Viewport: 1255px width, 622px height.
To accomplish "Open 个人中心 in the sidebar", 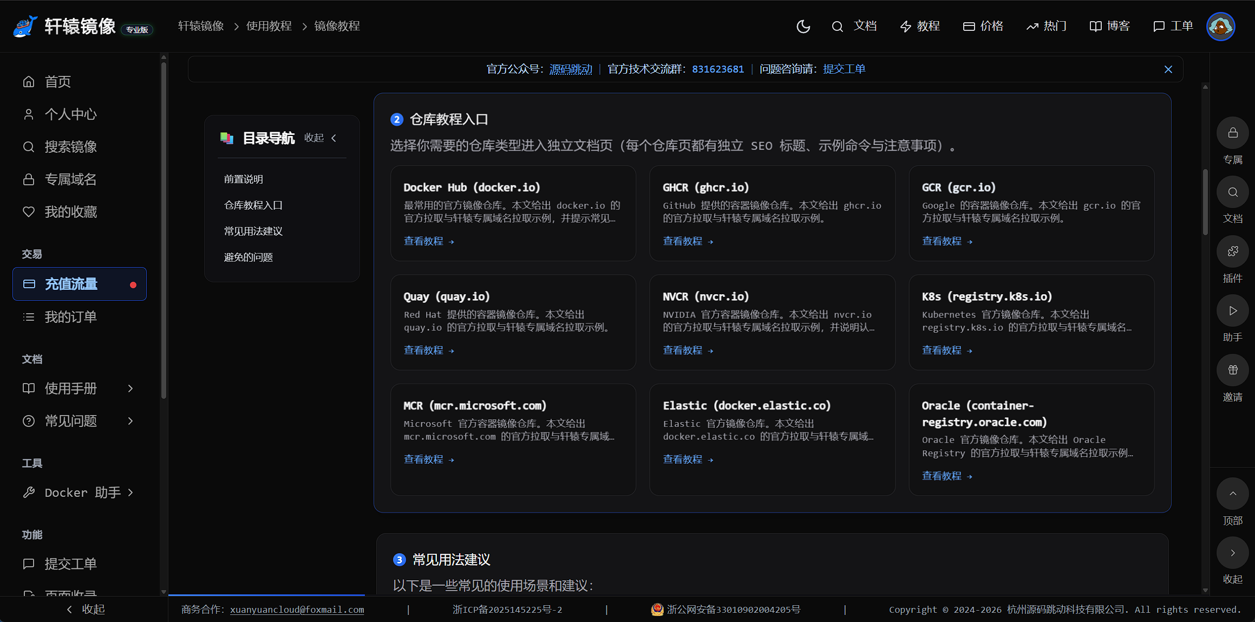I will click(x=80, y=114).
